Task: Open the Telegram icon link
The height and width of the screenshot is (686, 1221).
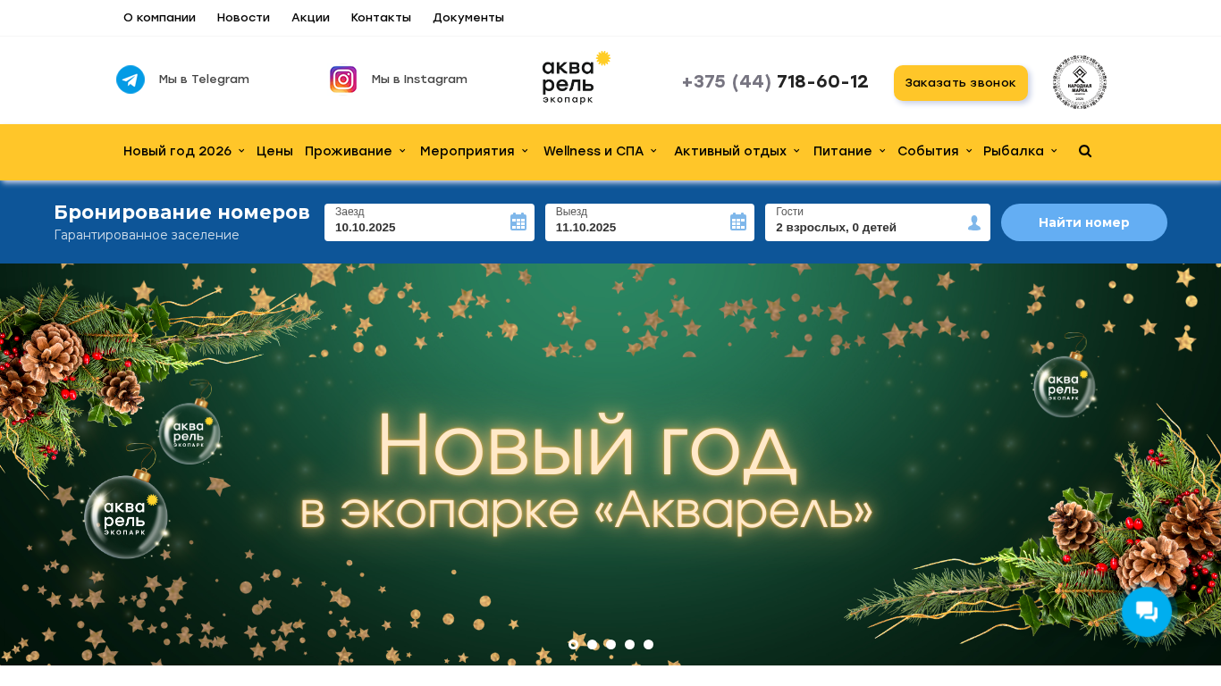Action: coord(131,79)
